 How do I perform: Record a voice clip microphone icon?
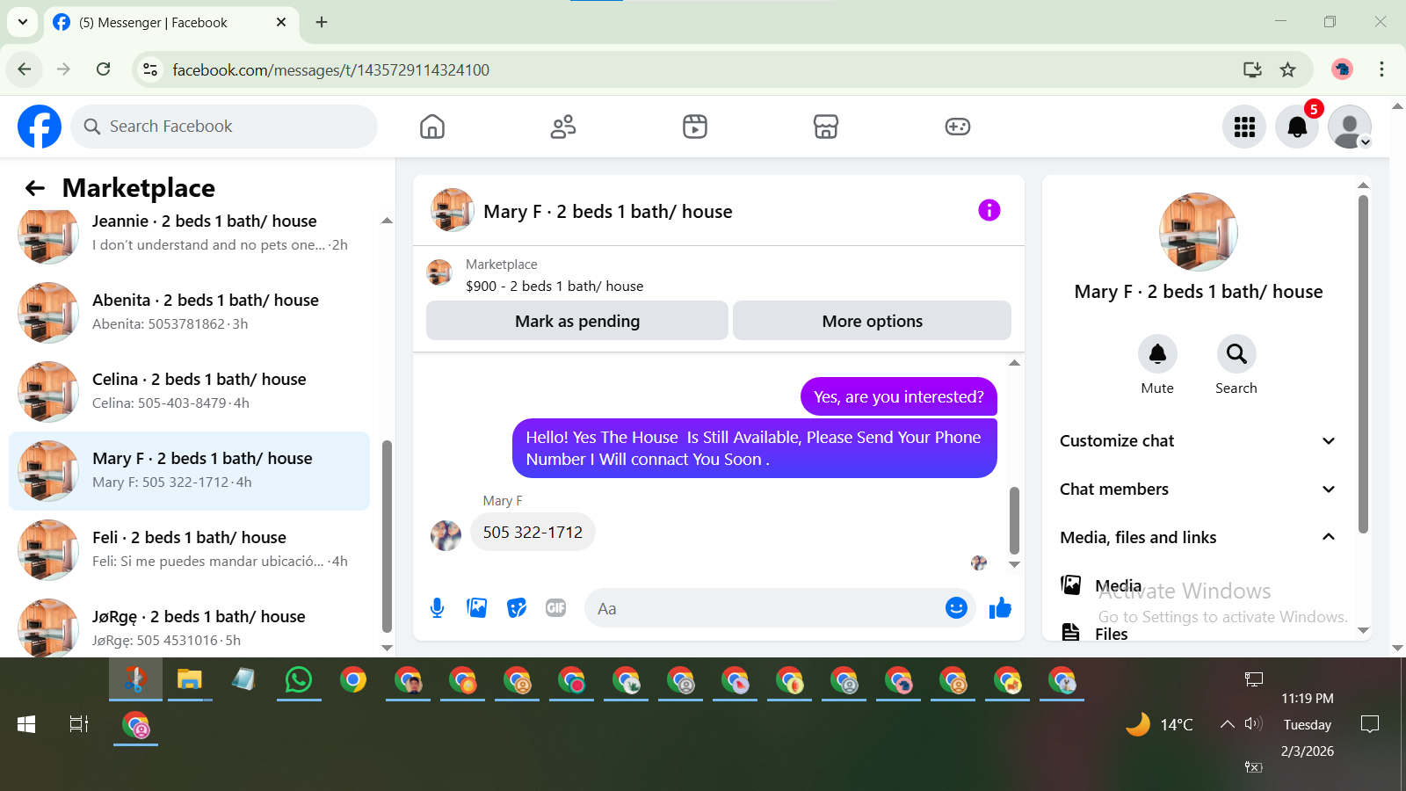(437, 607)
